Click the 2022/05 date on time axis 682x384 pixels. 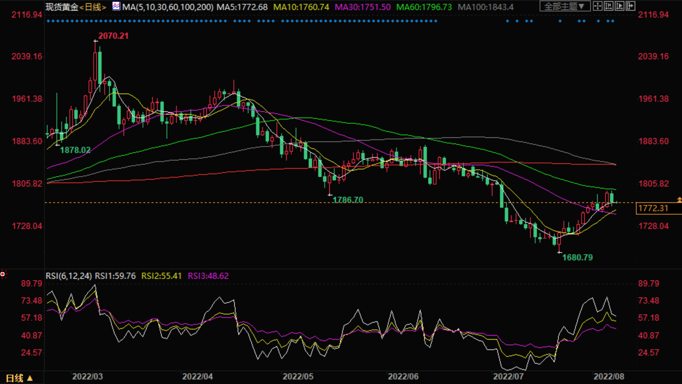tap(298, 377)
